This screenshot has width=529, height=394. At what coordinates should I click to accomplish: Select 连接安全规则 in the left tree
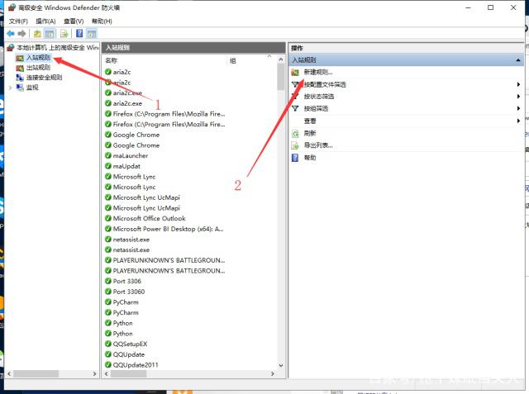click(43, 77)
